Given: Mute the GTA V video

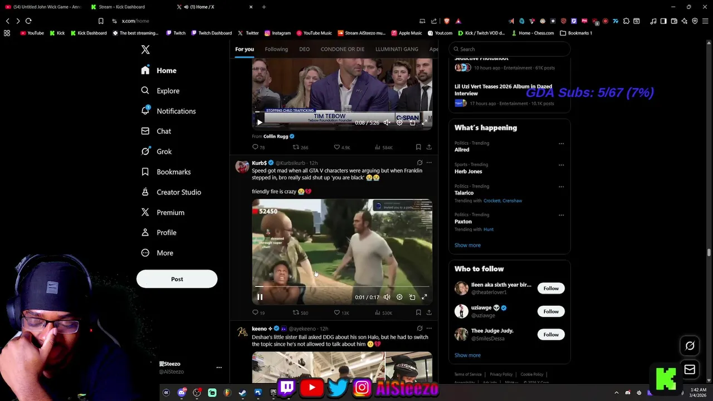Looking at the screenshot, I should pos(387,297).
